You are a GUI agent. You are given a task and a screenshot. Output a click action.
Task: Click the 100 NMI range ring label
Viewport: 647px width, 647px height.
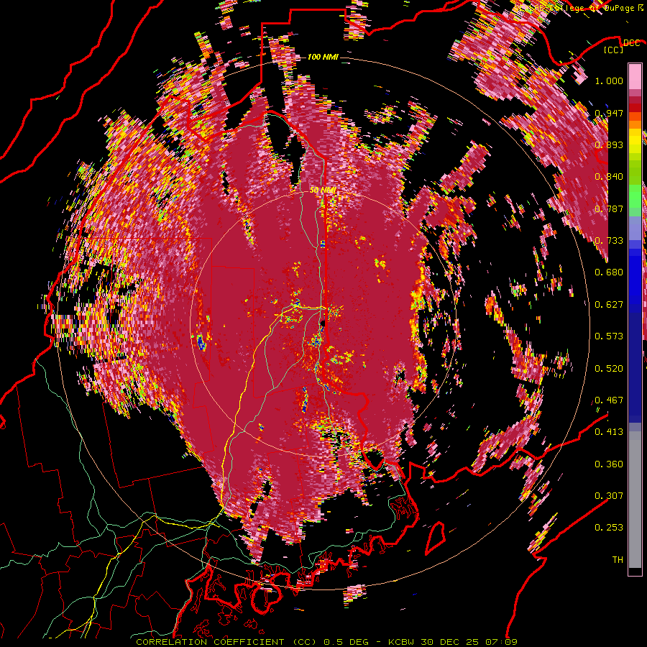pos(323,57)
